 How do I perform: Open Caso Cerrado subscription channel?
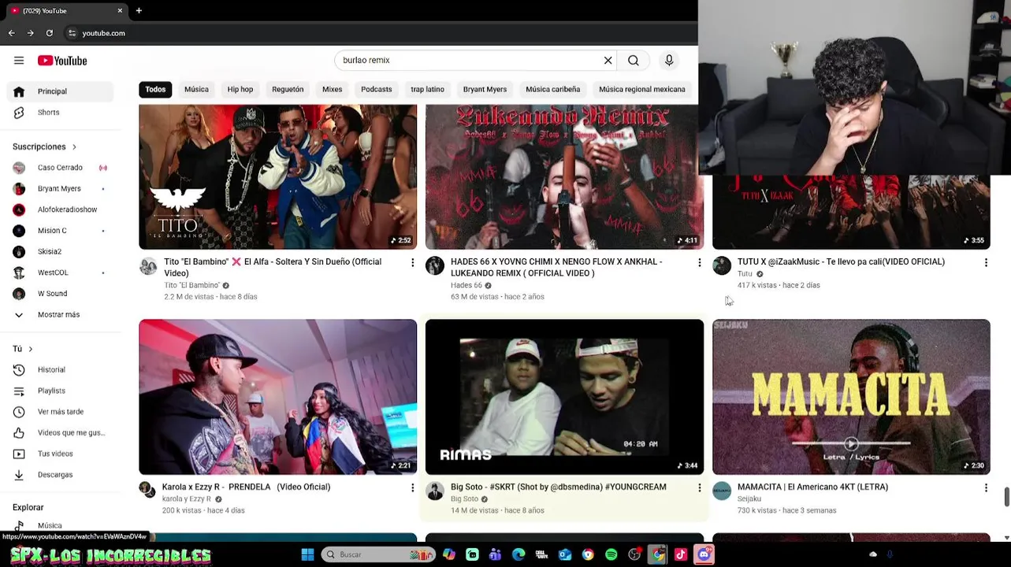point(60,168)
